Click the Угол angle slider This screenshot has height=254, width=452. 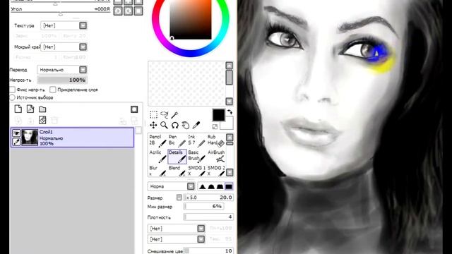(x=61, y=11)
